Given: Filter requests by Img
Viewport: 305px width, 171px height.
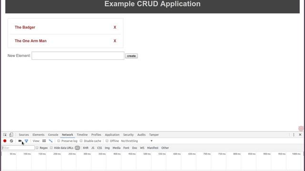Looking at the screenshot, I should tap(107, 148).
